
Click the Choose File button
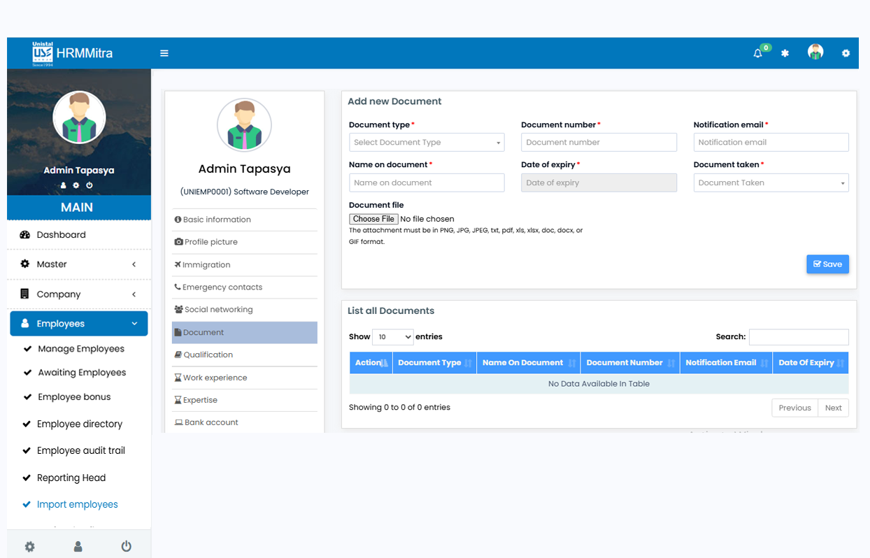click(373, 219)
